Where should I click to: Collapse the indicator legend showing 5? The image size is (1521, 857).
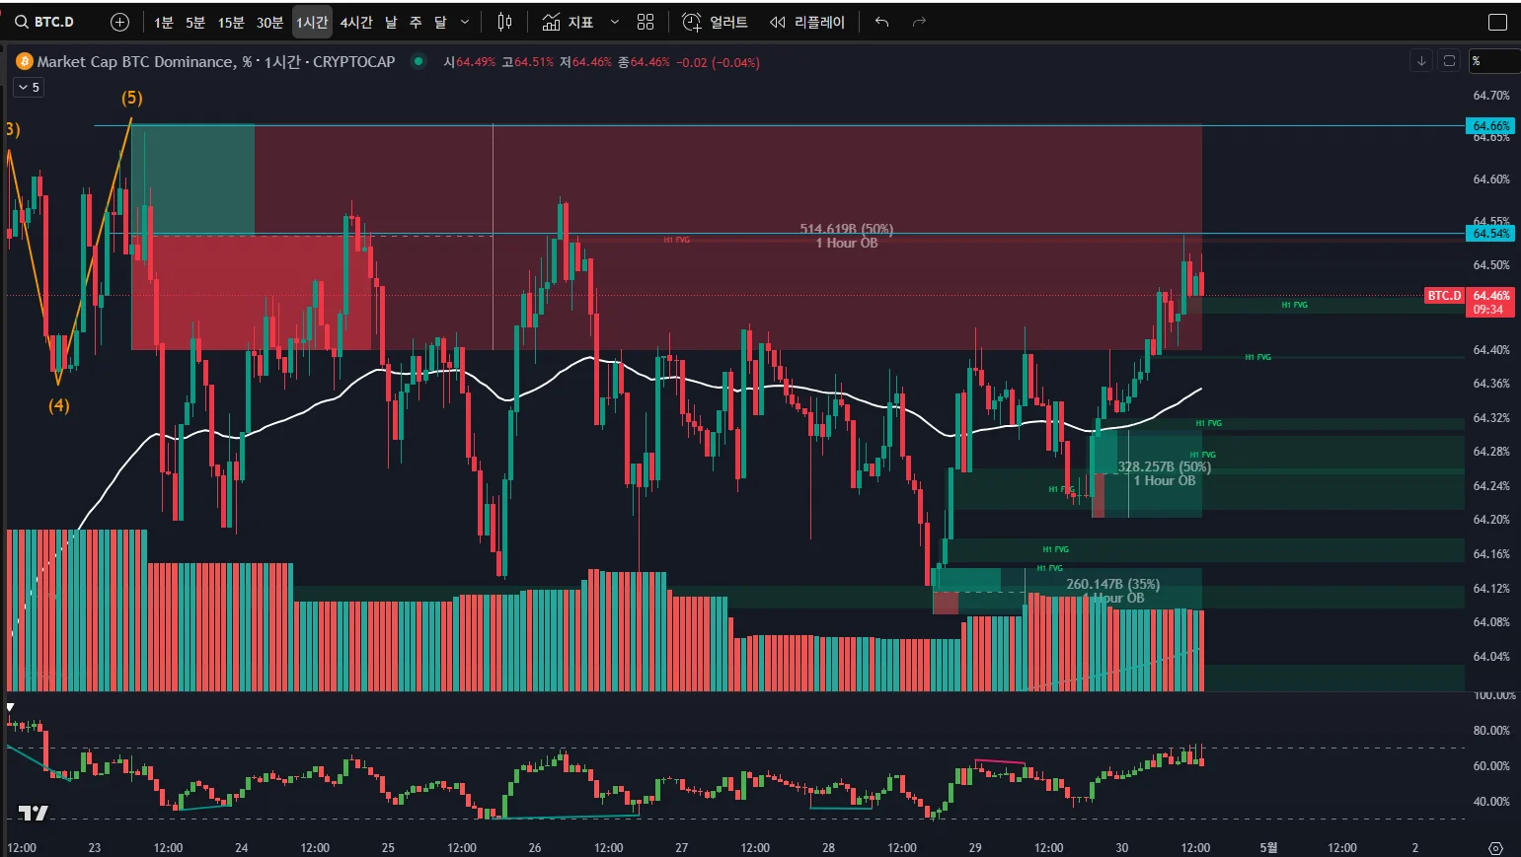click(x=28, y=87)
